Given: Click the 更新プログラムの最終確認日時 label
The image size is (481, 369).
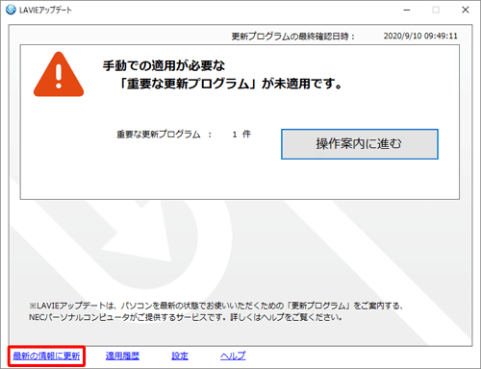Looking at the screenshot, I should (293, 37).
